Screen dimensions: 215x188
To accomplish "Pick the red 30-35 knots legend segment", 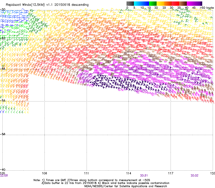I will 175,3.
